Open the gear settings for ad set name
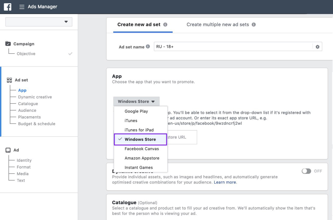This screenshot has width=333, height=220. (317, 47)
